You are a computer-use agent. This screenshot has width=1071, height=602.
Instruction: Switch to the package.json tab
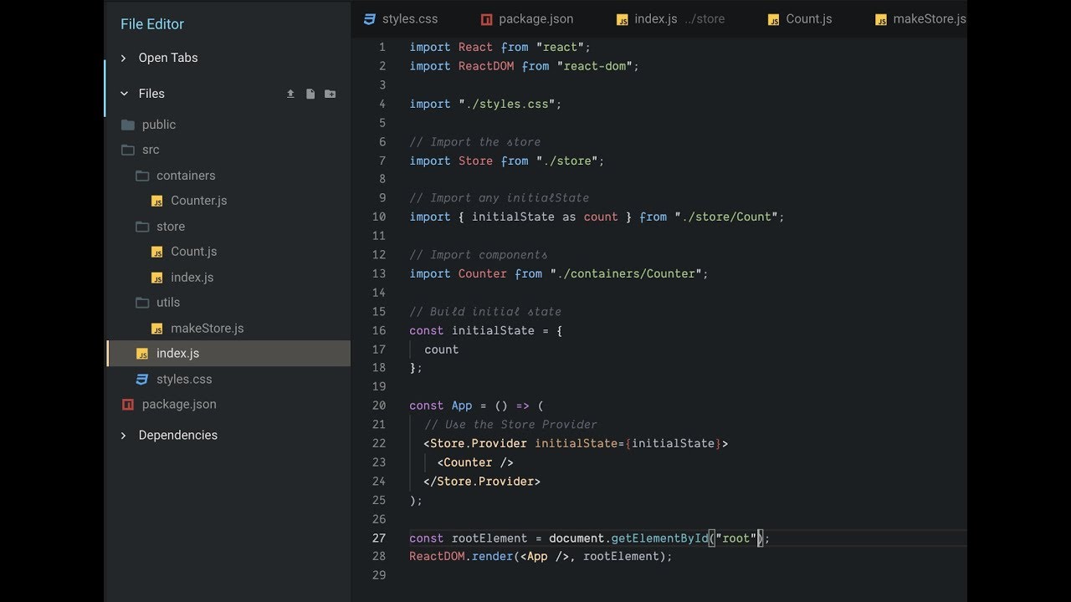click(526, 18)
